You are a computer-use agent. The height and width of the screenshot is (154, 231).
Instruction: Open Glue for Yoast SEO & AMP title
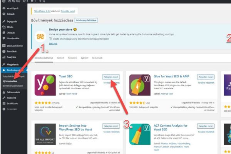tap(171, 76)
